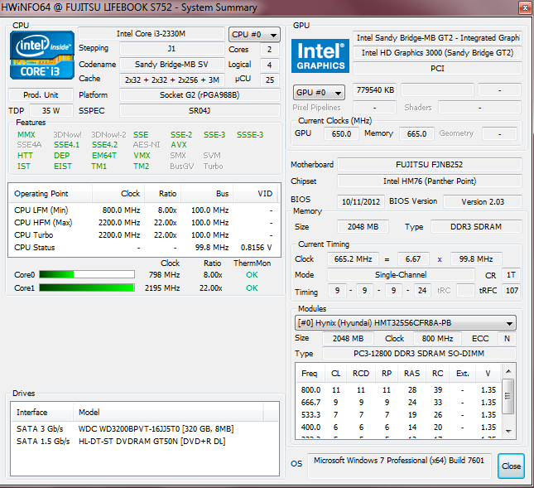Image resolution: width=534 pixels, height=488 pixels.
Task: Click the scroll down arrow in module timings
Action: point(508,432)
